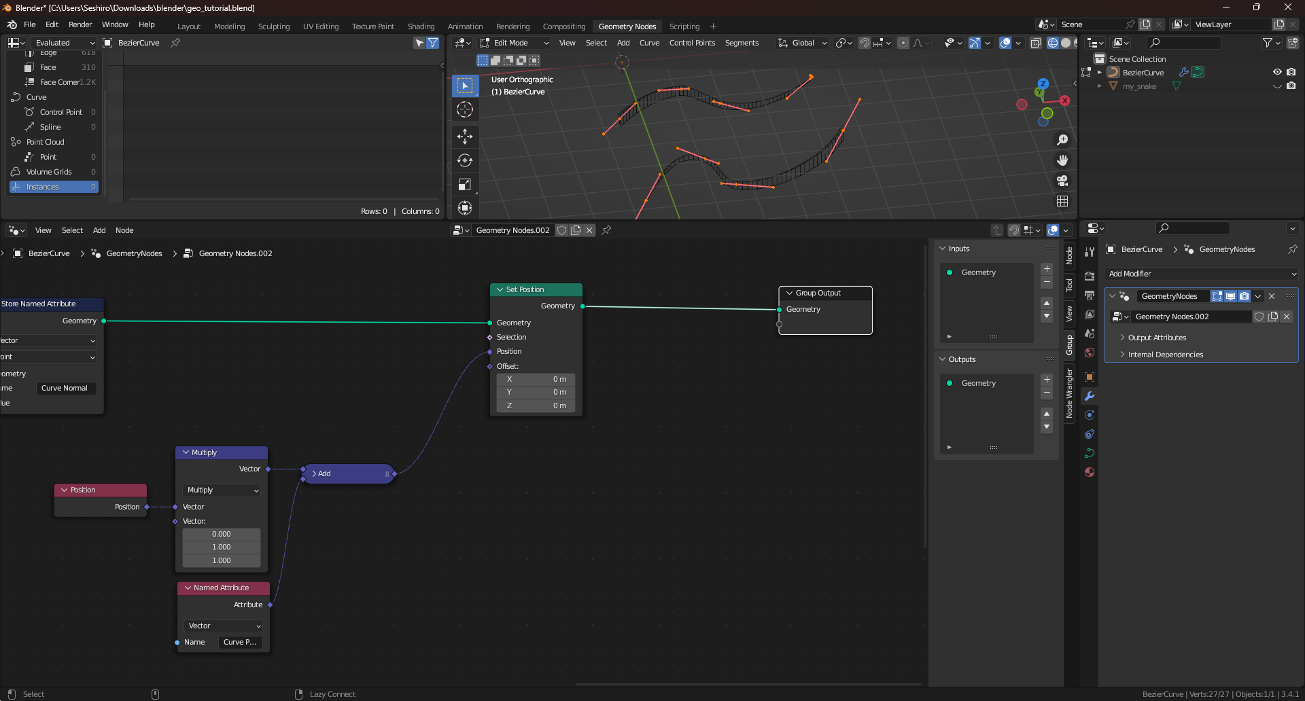Select the Scale tool in viewport toolbar
This screenshot has height=701, width=1305.
[x=465, y=184]
